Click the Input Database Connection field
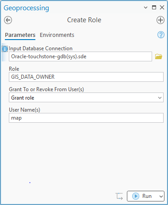The width and height of the screenshot is (168, 205). tap(80, 56)
